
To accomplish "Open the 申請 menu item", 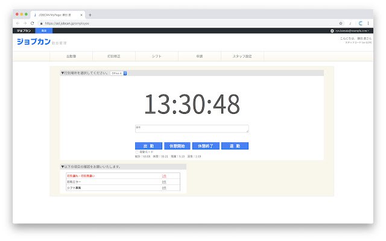I will 200,56.
